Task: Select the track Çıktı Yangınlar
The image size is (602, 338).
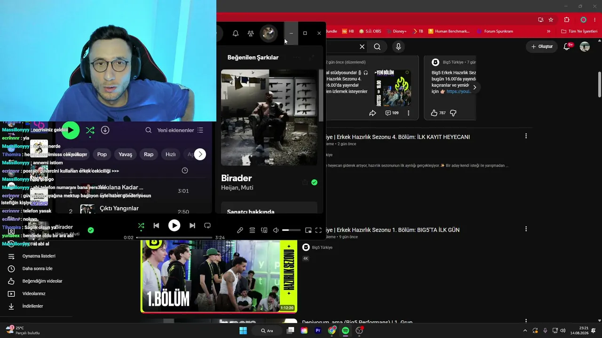Action: [119, 208]
